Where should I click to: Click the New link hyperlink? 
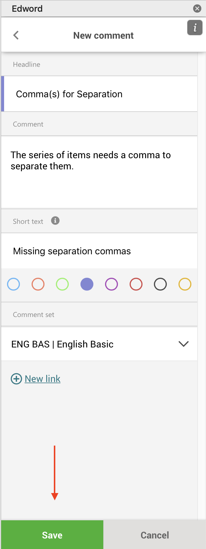tap(43, 379)
